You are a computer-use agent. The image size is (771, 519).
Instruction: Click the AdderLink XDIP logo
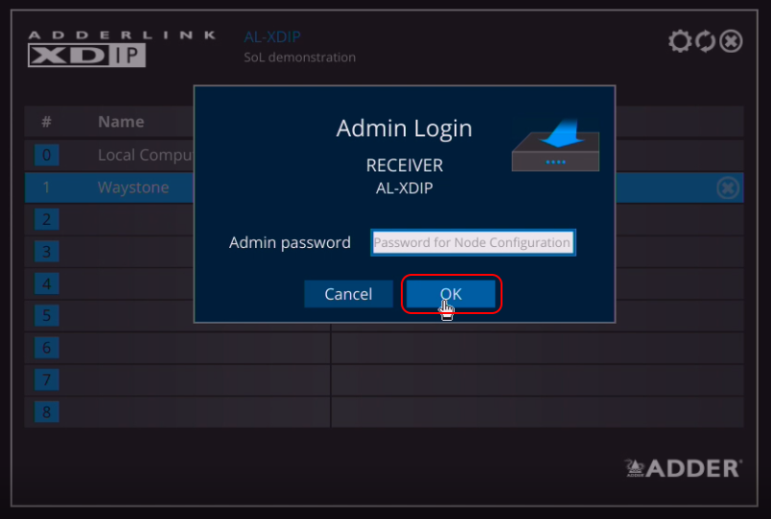(x=86, y=49)
